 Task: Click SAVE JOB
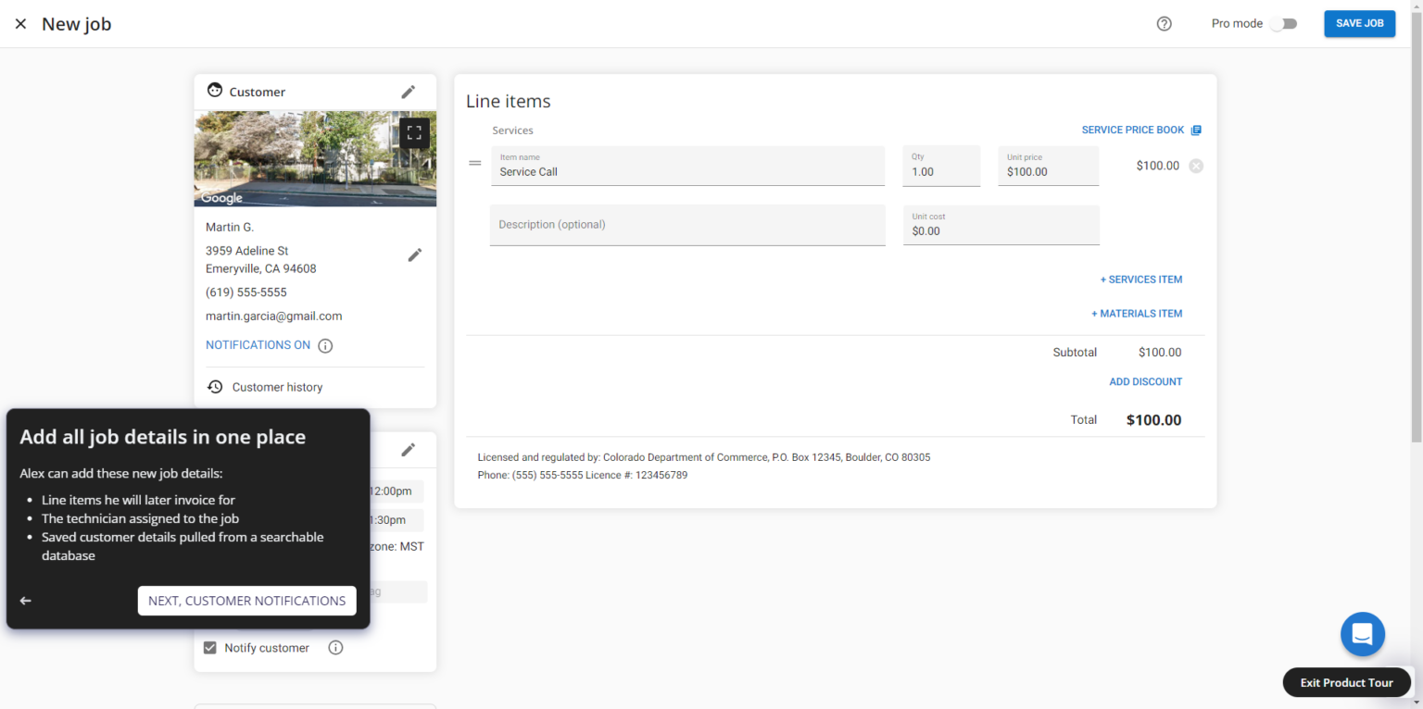(1358, 23)
